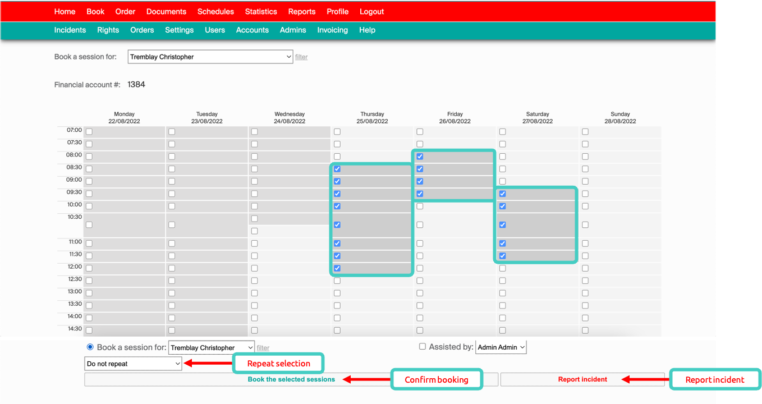Screen dimensions: 762x404
Task: Go to the Statistics menu
Action: (261, 11)
